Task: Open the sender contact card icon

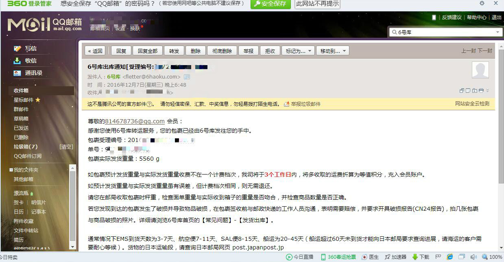Action: pyautogui.click(x=187, y=77)
